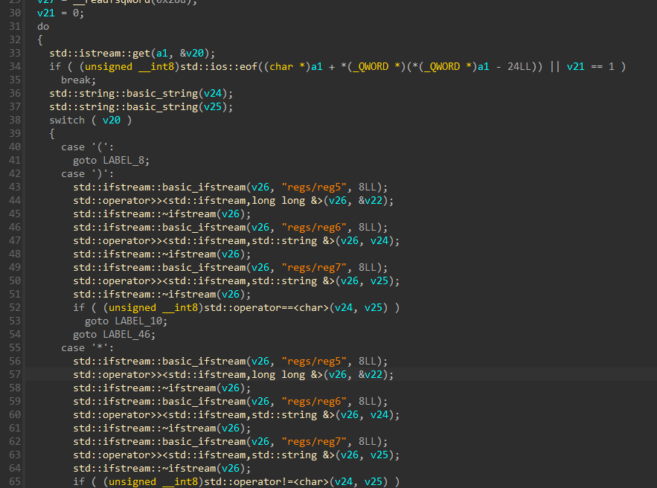Click "~ifstream" destructor on line 64
657x488 pixels.
188,469
